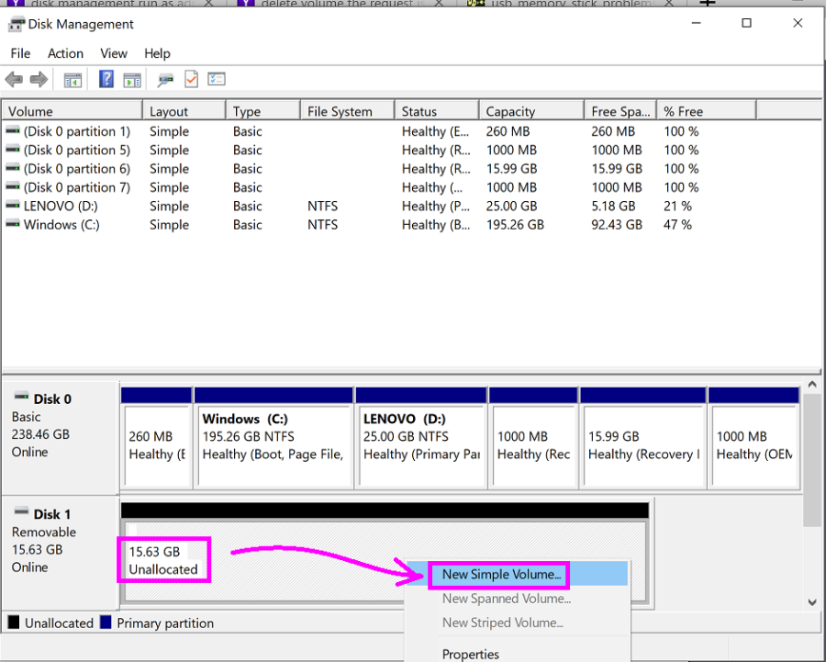Click the drive icon of Windows (C:) row
Image resolution: width=826 pixels, height=662 pixels.
pyautogui.click(x=13, y=224)
